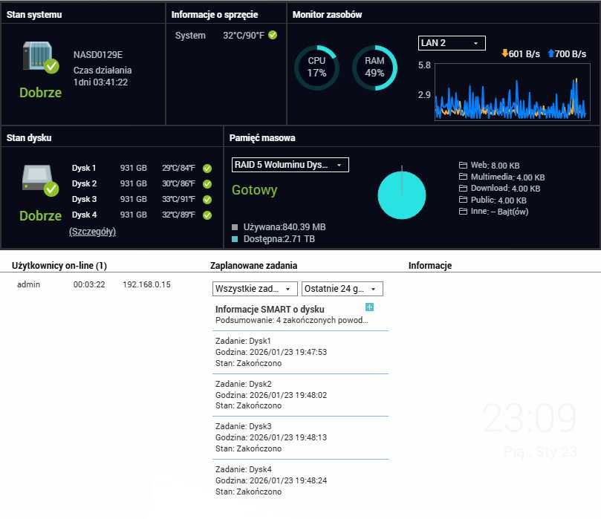Click the Używana:840.39 MB text
Screen dimensions: 601x519
tap(285, 227)
